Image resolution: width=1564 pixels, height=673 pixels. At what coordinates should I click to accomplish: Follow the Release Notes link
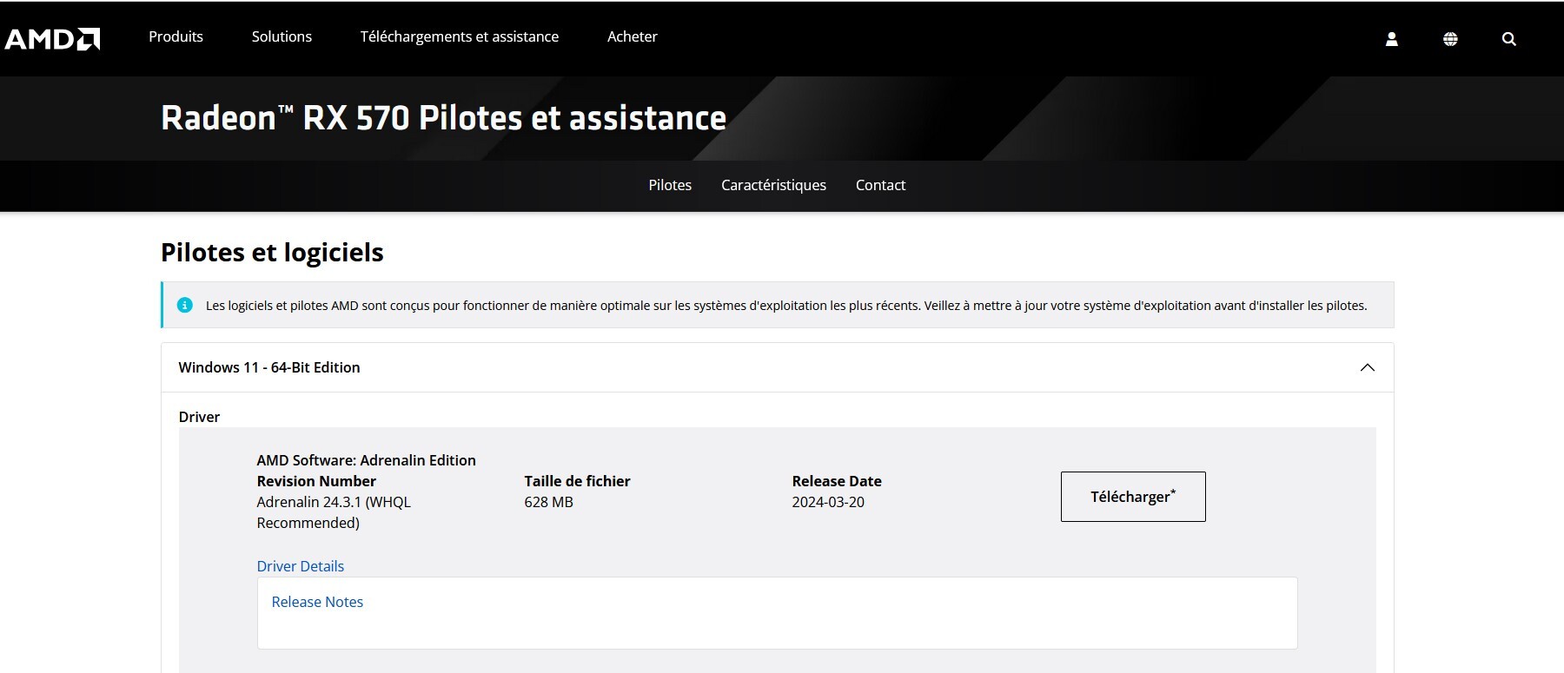317,602
